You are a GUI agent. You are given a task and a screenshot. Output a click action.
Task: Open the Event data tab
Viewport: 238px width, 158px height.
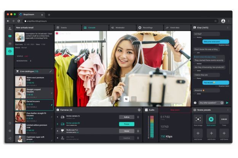(177, 28)
